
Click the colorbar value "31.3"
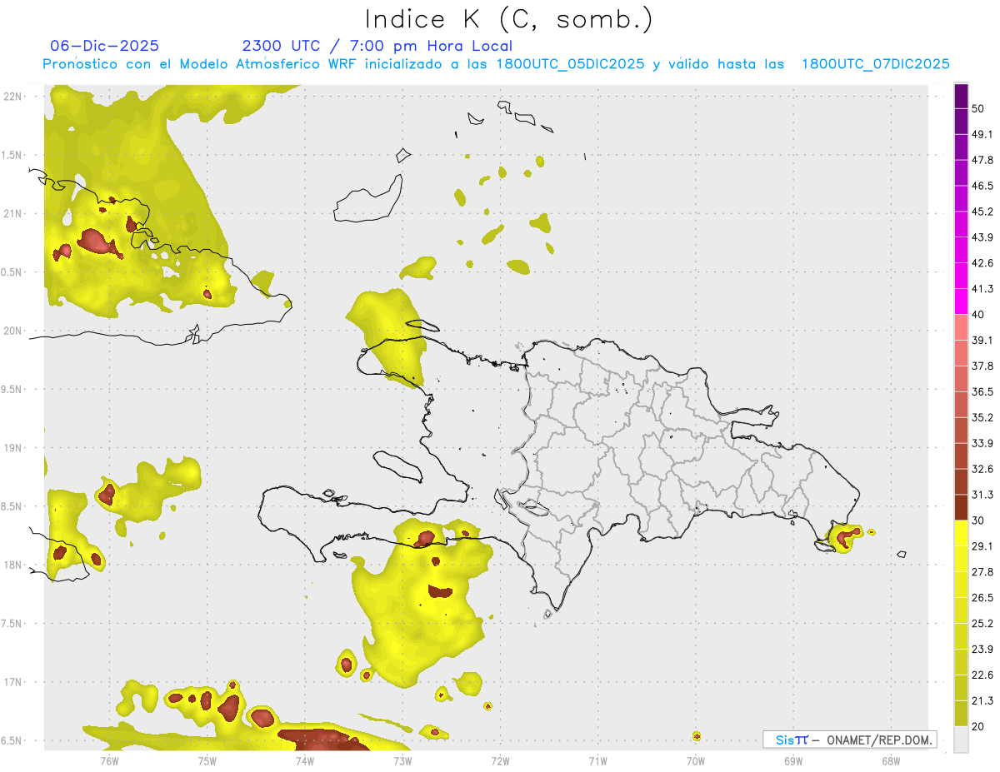coord(982,495)
